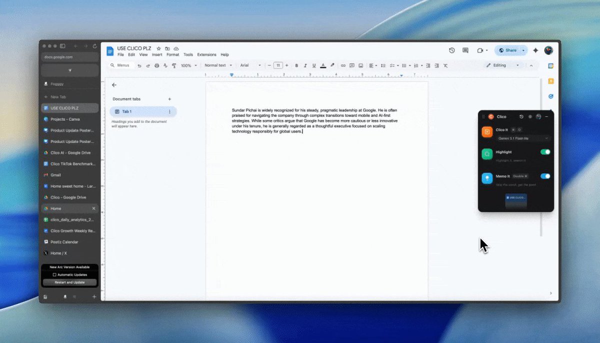Toggle Bold formatting
600x343 pixels.
point(296,65)
